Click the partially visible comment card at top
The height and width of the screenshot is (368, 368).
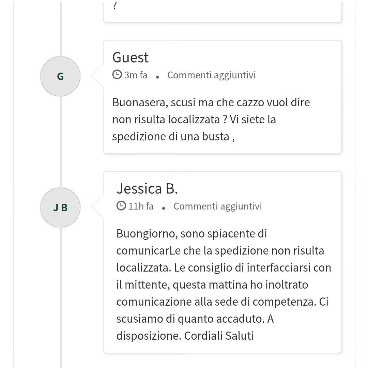click(222, 12)
